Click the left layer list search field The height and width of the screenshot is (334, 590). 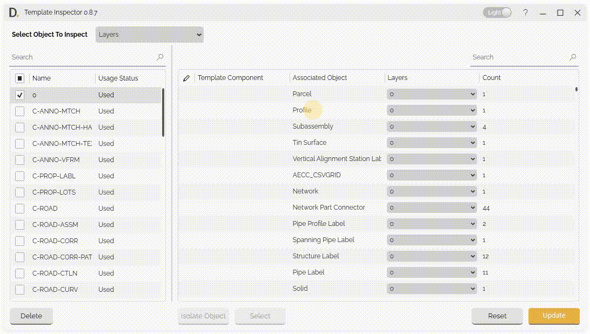[81, 57]
